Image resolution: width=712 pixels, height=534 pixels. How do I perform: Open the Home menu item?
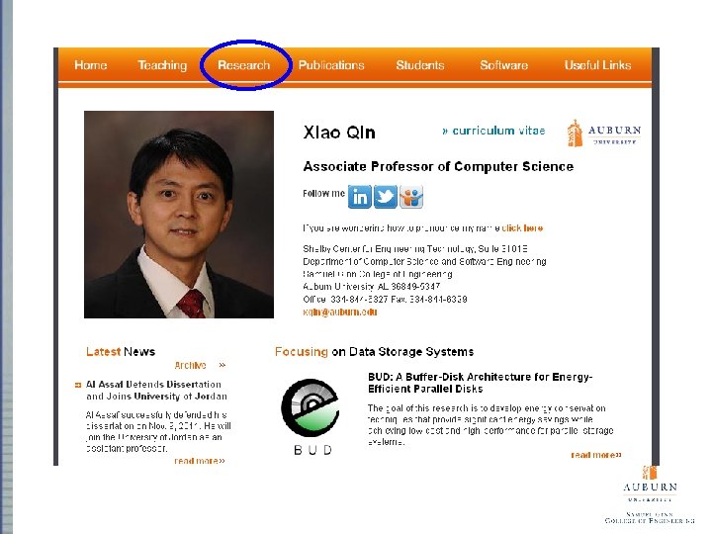point(91,65)
